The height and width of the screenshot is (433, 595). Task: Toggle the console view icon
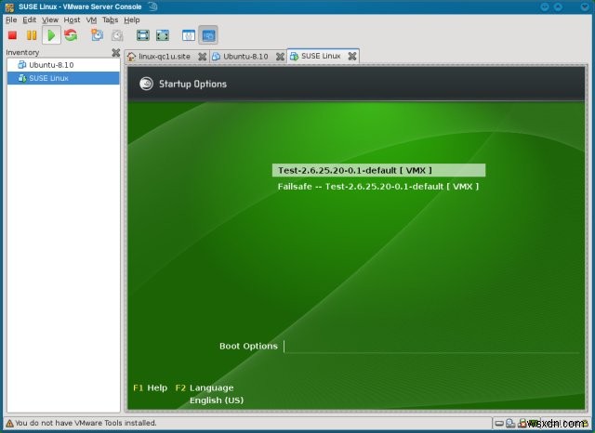click(208, 35)
